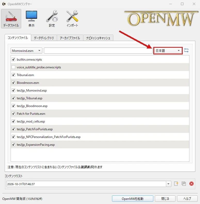The width and height of the screenshot is (200, 204).
Task: Clone the current content list icon
Action: pos(184,184)
